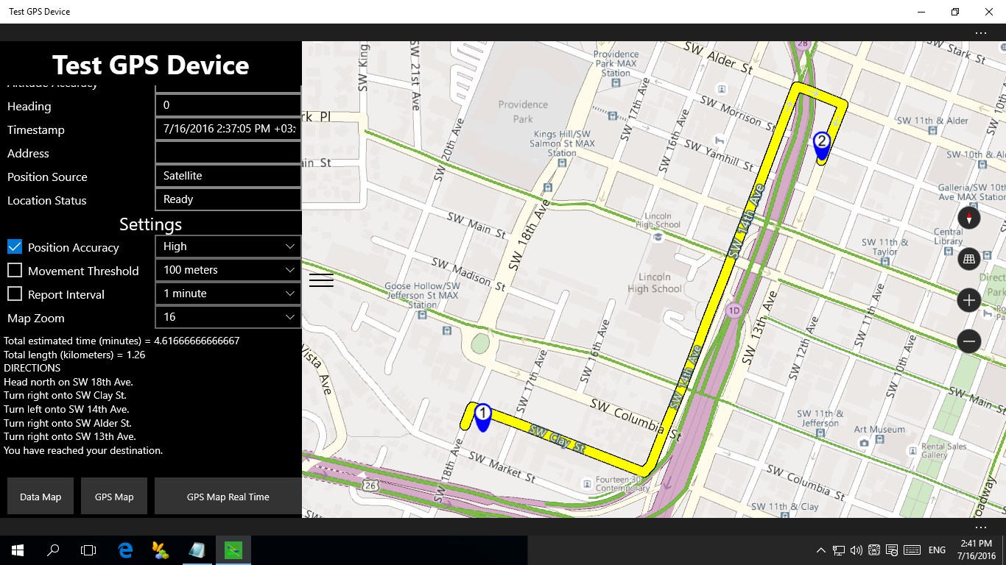1006x565 pixels.
Task: Zoom in using the plus map control
Action: click(968, 299)
